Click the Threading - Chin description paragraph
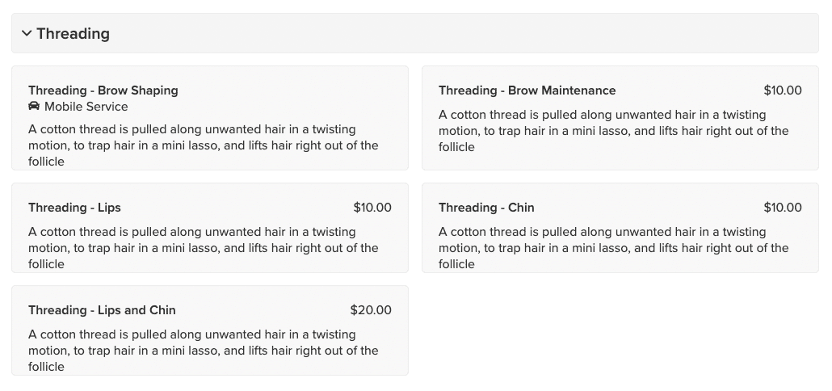This screenshot has width=832, height=391. [x=613, y=248]
